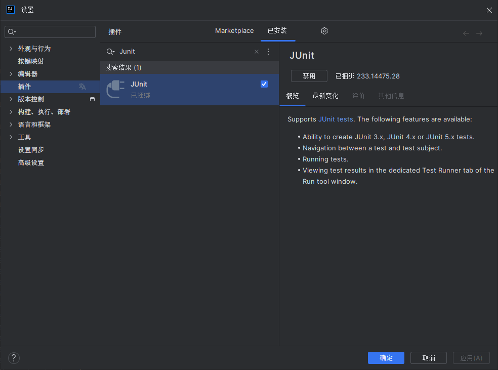The width and height of the screenshot is (498, 370).
Task: Open the 最新变化 tab
Action: pos(325,96)
